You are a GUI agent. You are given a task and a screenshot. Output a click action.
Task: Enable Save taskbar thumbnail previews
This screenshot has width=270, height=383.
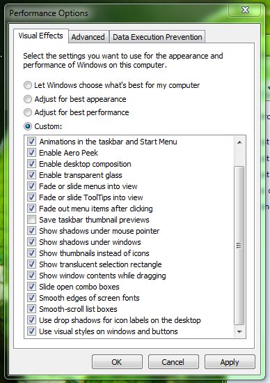pos(31,220)
